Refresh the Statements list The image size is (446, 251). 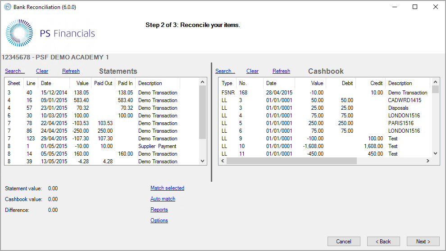[x=71, y=71]
